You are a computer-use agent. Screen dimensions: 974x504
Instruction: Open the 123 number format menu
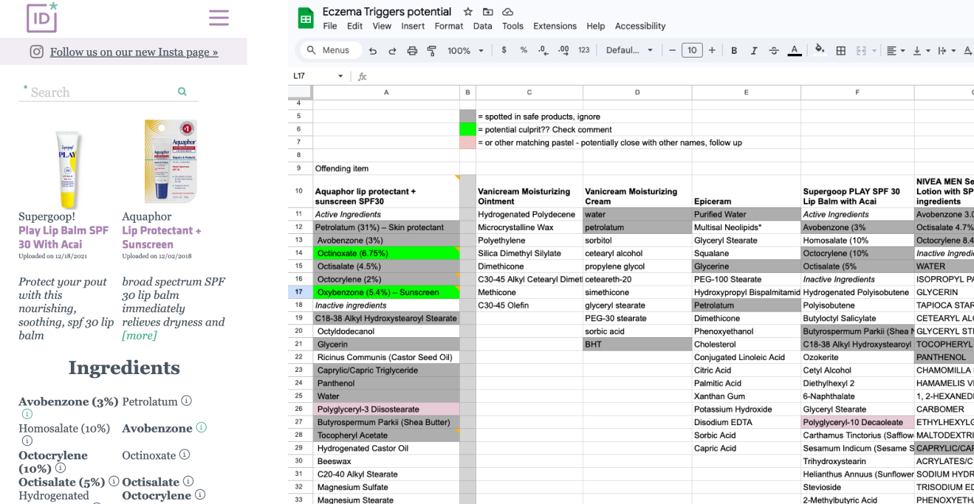[x=583, y=50]
